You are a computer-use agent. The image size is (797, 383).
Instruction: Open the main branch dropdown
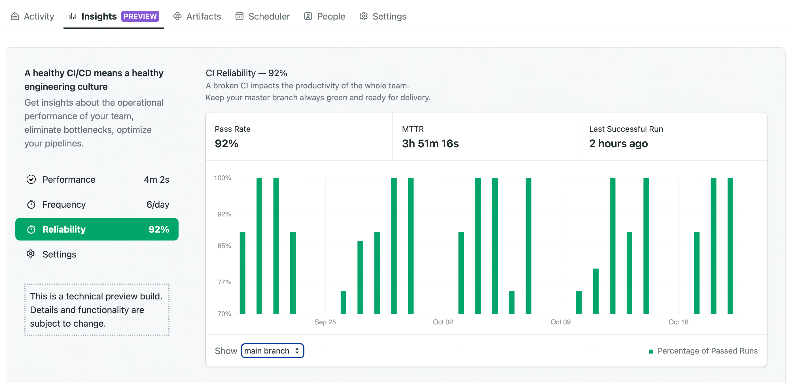click(272, 350)
